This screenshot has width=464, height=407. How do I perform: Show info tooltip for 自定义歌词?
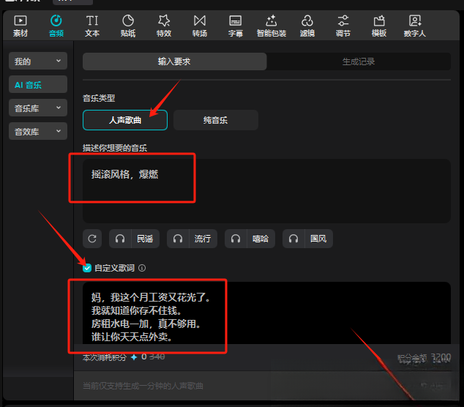click(x=142, y=268)
